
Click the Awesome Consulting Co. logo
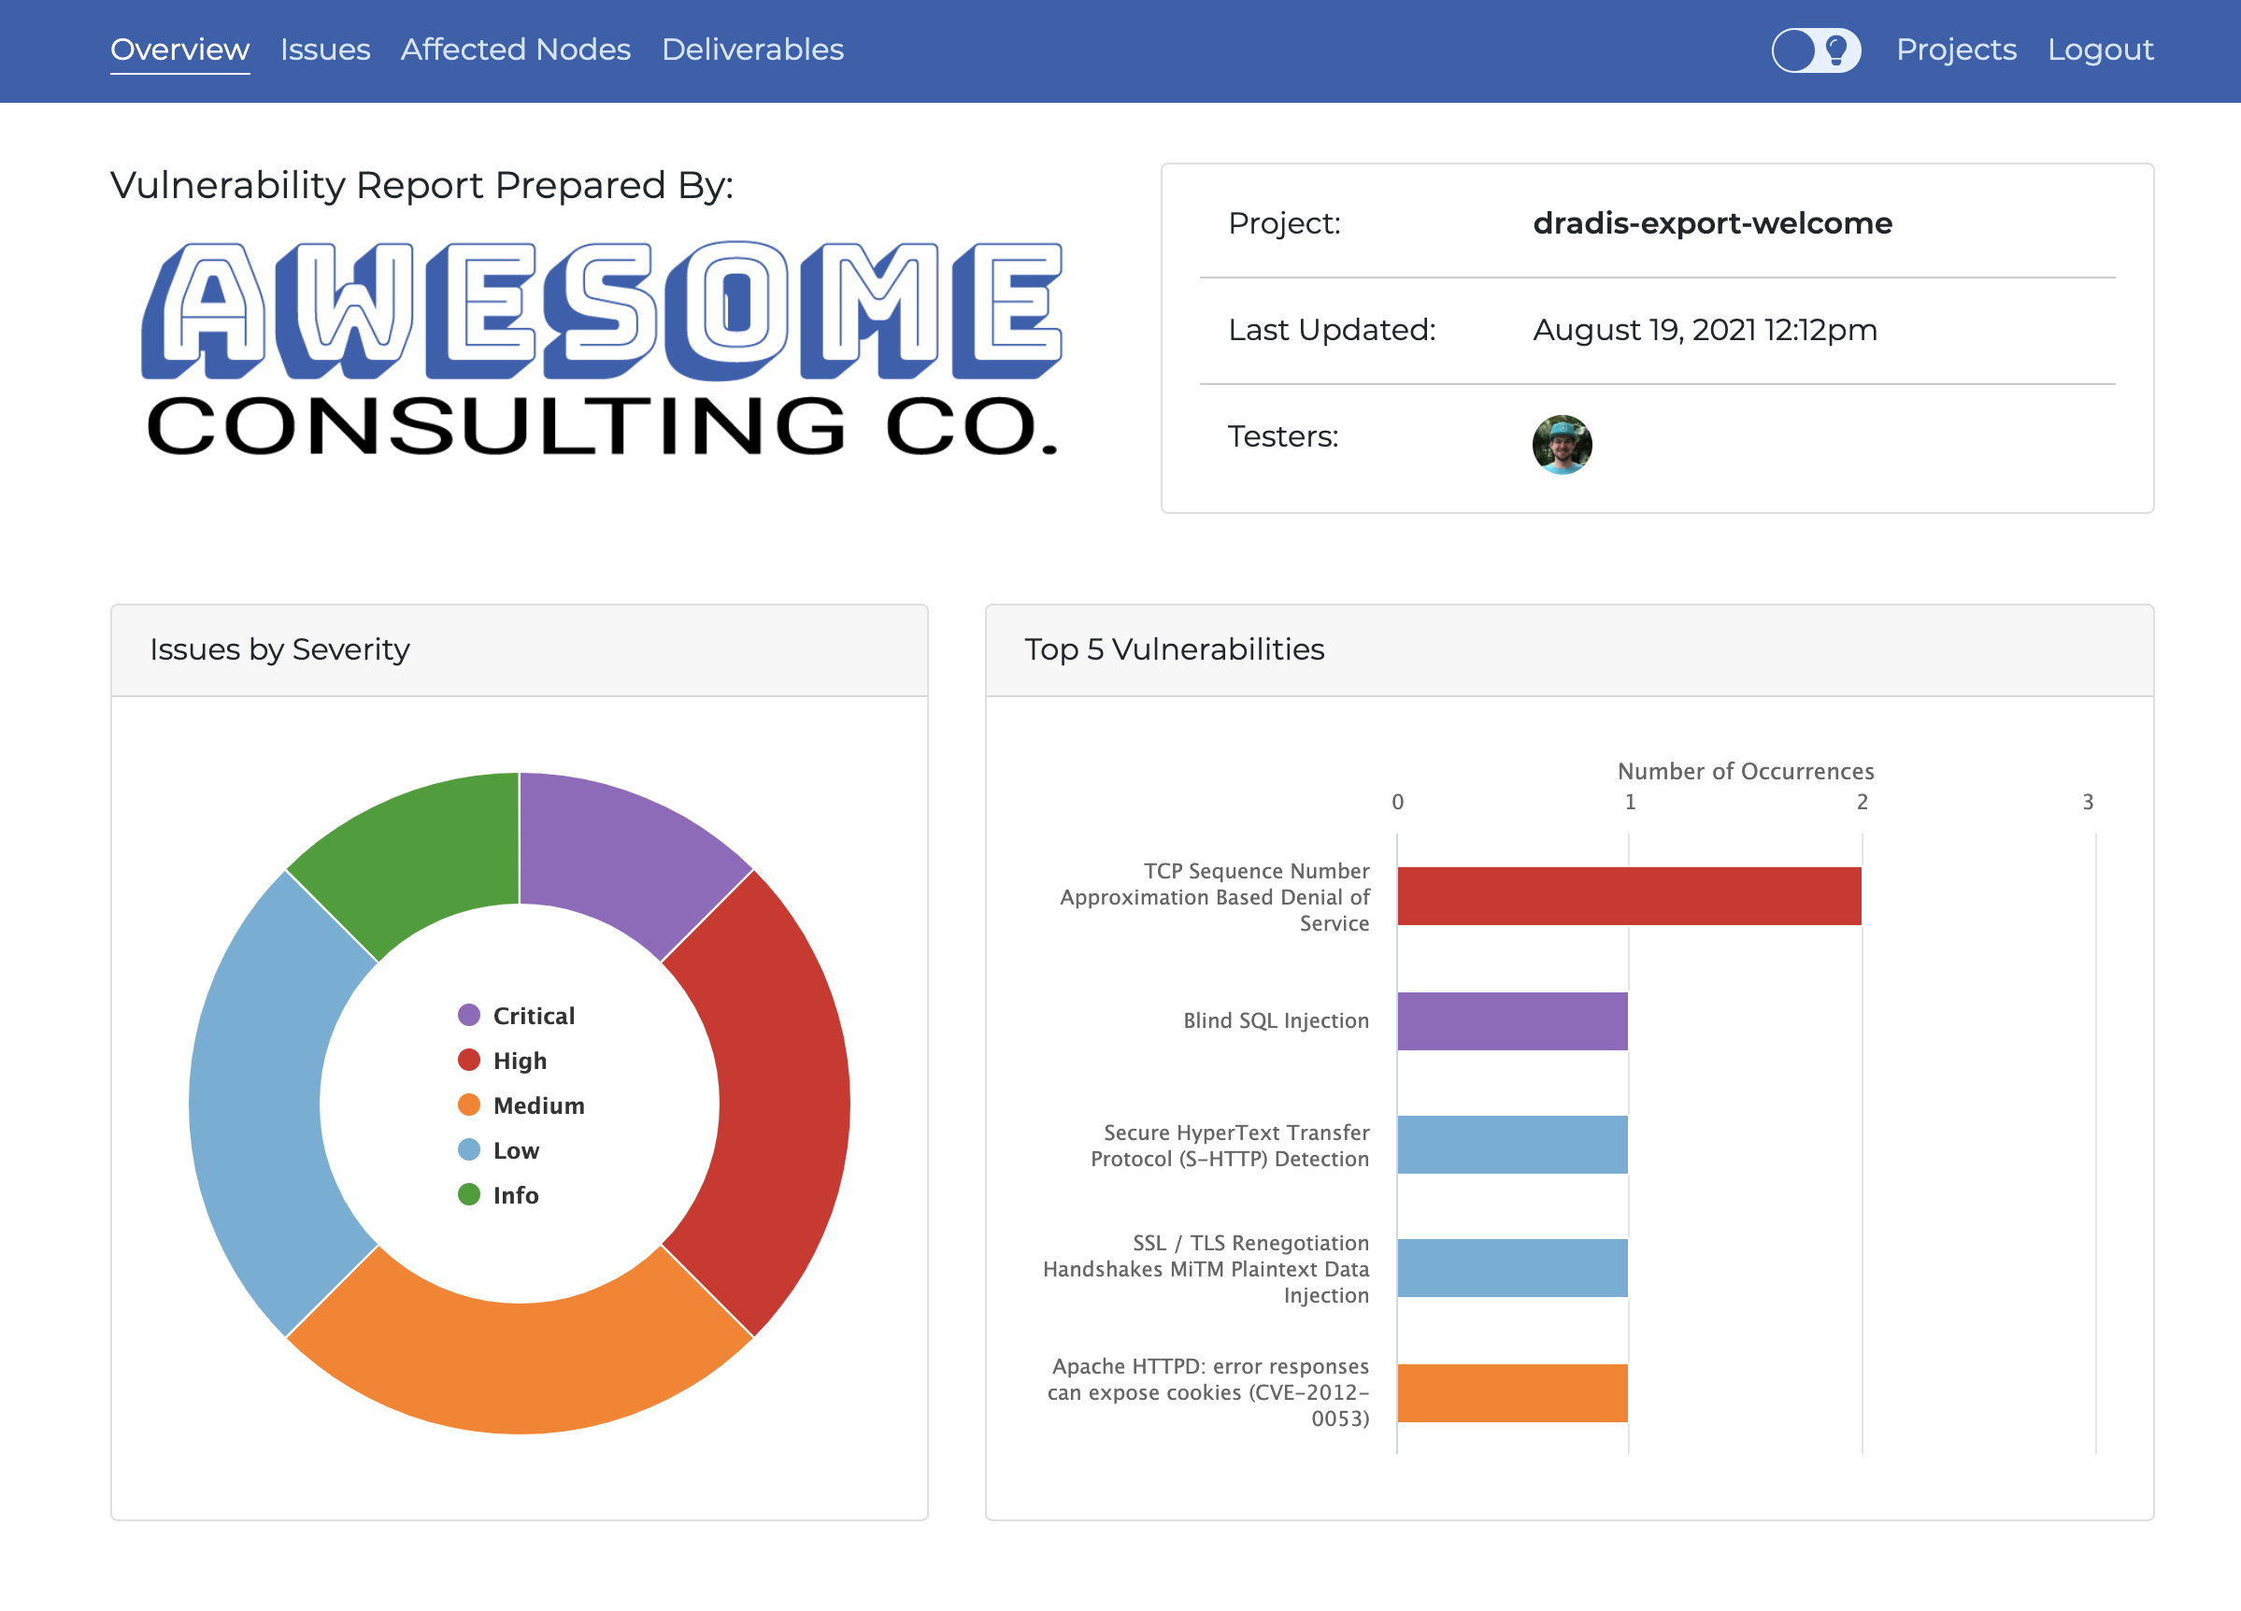[x=602, y=349]
